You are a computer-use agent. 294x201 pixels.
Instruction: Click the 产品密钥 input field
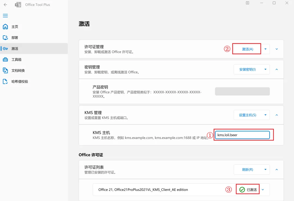pos(242,91)
